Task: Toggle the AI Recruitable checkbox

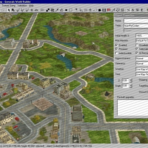Action: coord(137,53)
